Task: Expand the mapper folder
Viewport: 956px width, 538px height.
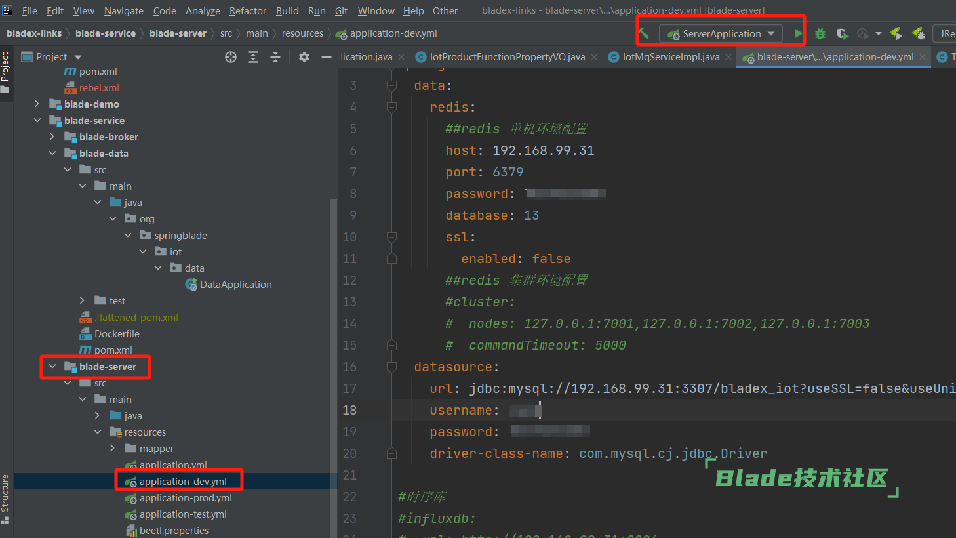Action: coord(112,448)
